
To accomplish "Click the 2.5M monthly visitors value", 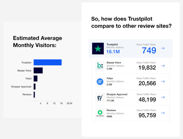I will (109, 84).
